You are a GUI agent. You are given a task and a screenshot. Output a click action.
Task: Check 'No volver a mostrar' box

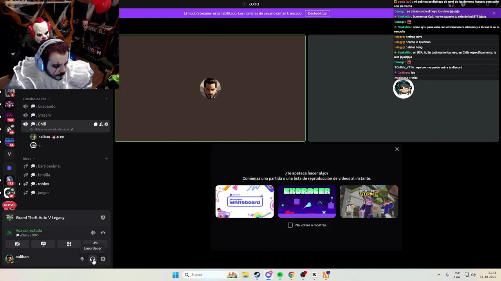point(290,225)
